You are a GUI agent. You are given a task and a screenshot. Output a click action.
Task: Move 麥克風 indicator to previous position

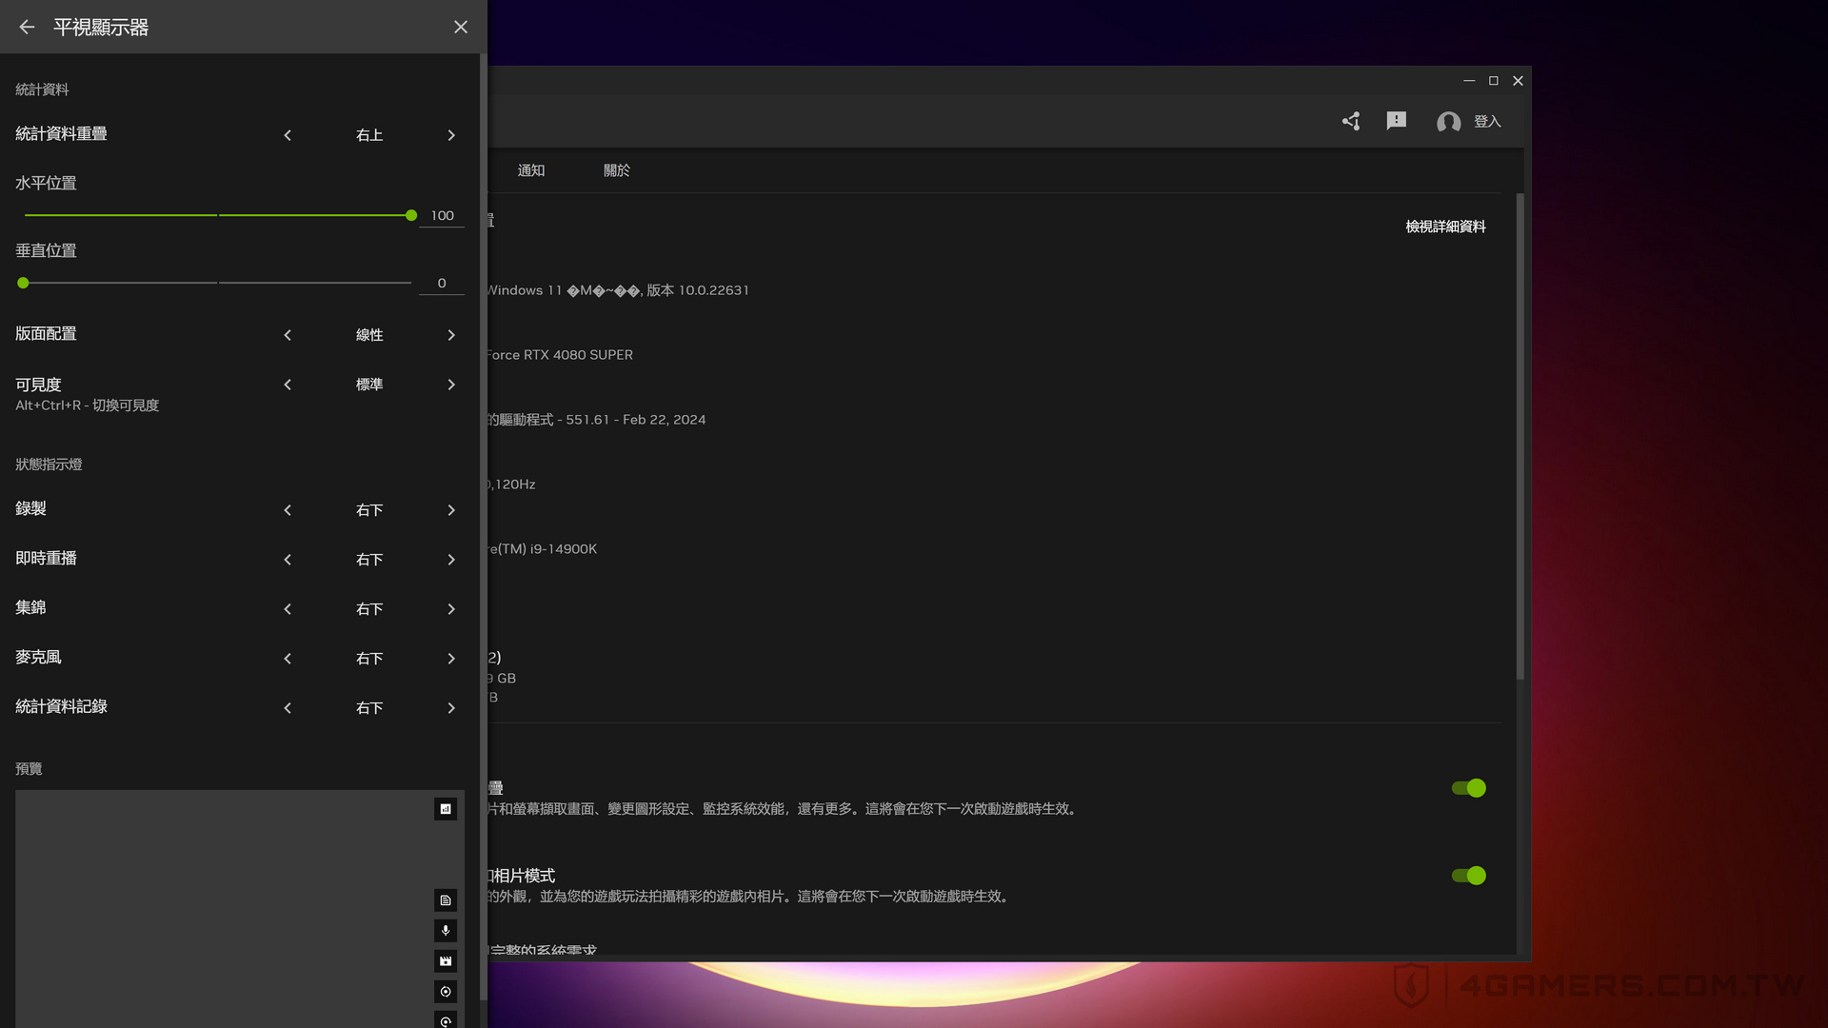288,659
